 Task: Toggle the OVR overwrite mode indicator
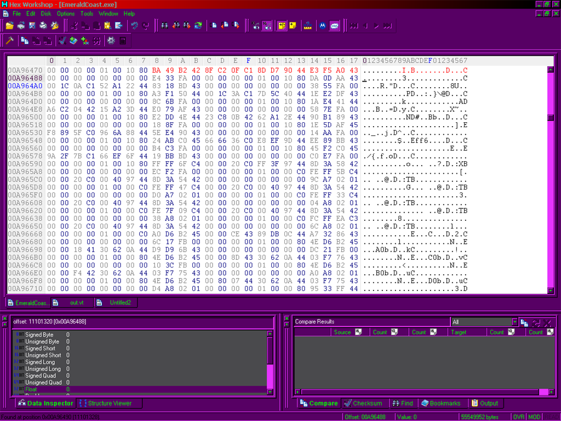(518, 417)
